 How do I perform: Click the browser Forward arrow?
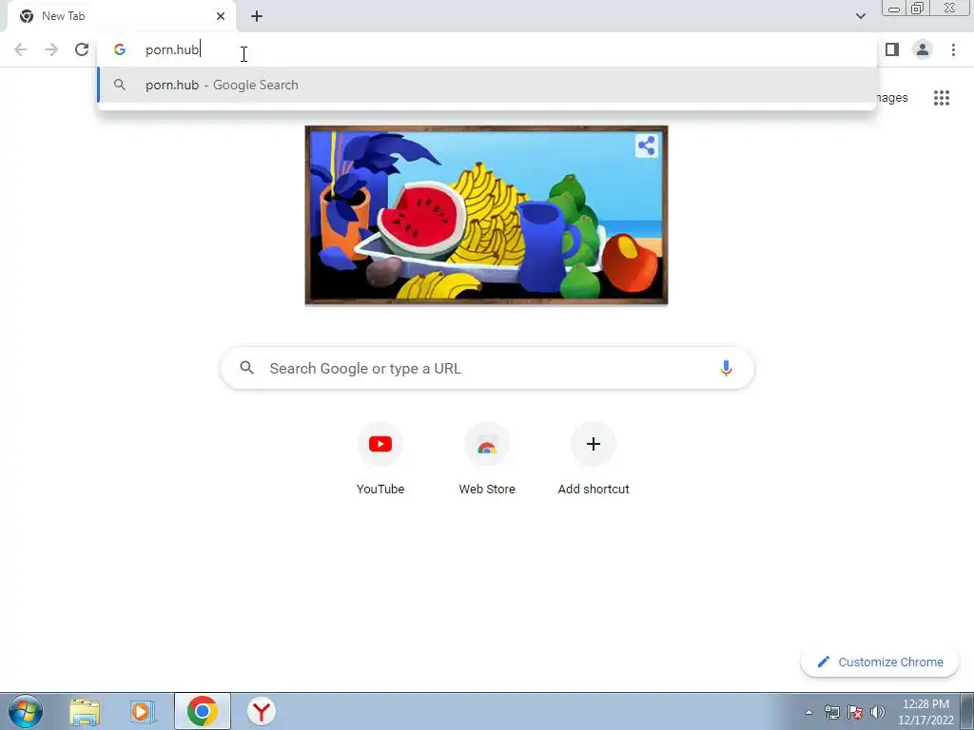point(51,49)
